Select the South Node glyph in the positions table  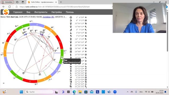pos(71,52)
